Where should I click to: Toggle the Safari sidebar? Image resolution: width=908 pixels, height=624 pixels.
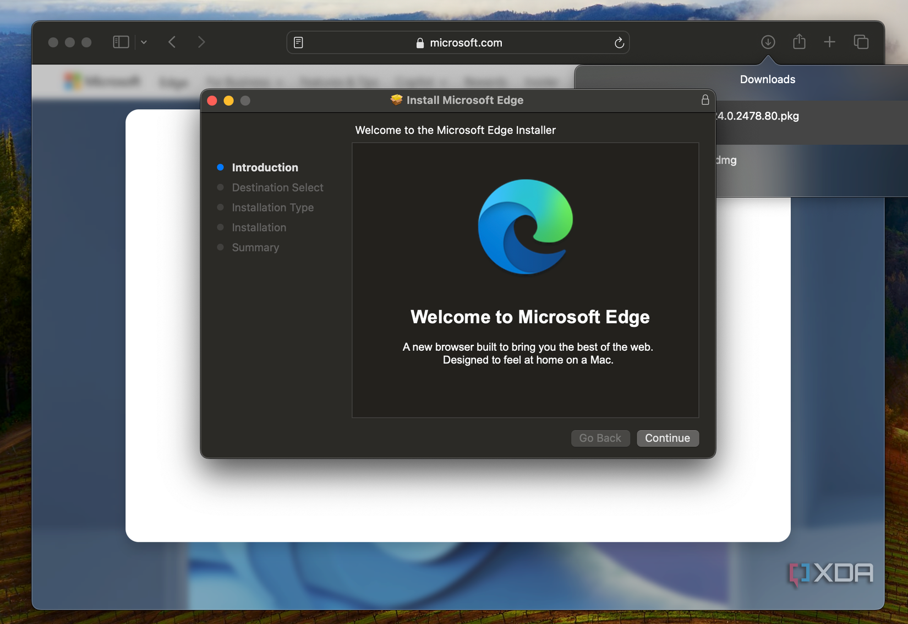121,41
